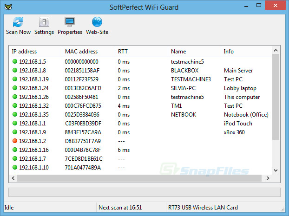Sort by the IP address column header

tap(35, 52)
